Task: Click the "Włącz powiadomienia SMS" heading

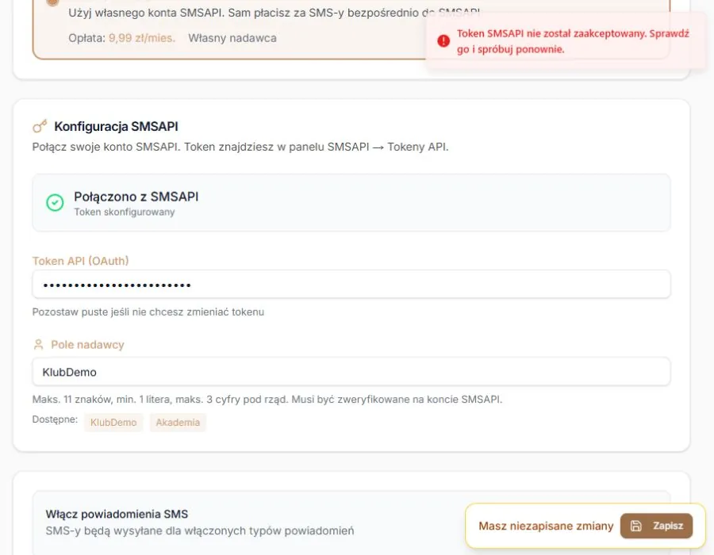Action: pyautogui.click(x=117, y=514)
